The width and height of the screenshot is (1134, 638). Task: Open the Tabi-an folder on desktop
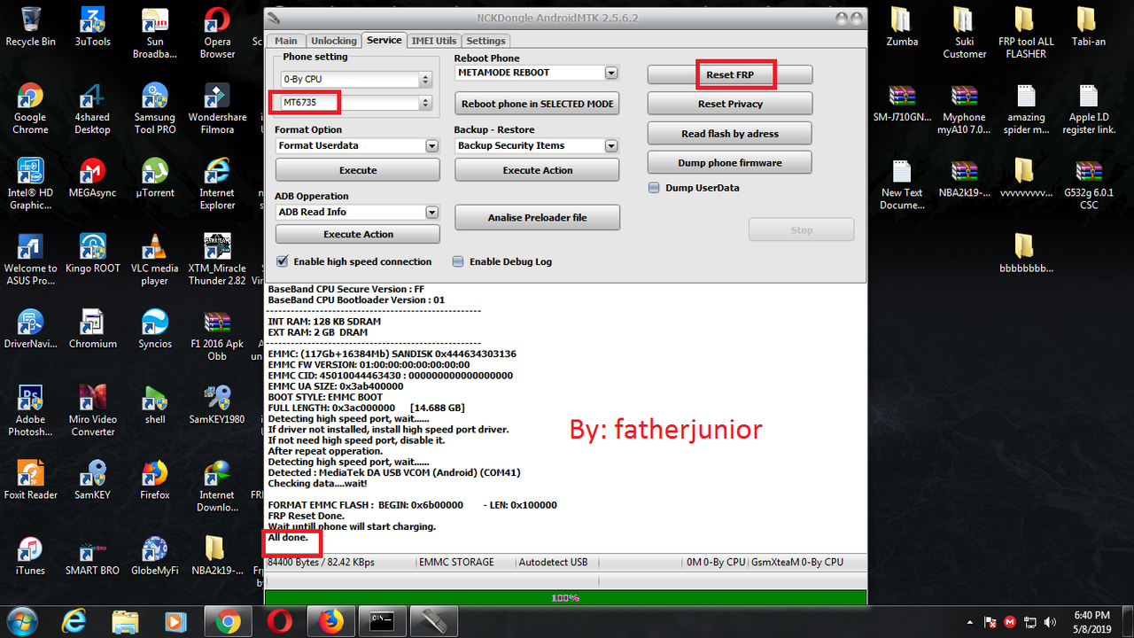coord(1089,27)
